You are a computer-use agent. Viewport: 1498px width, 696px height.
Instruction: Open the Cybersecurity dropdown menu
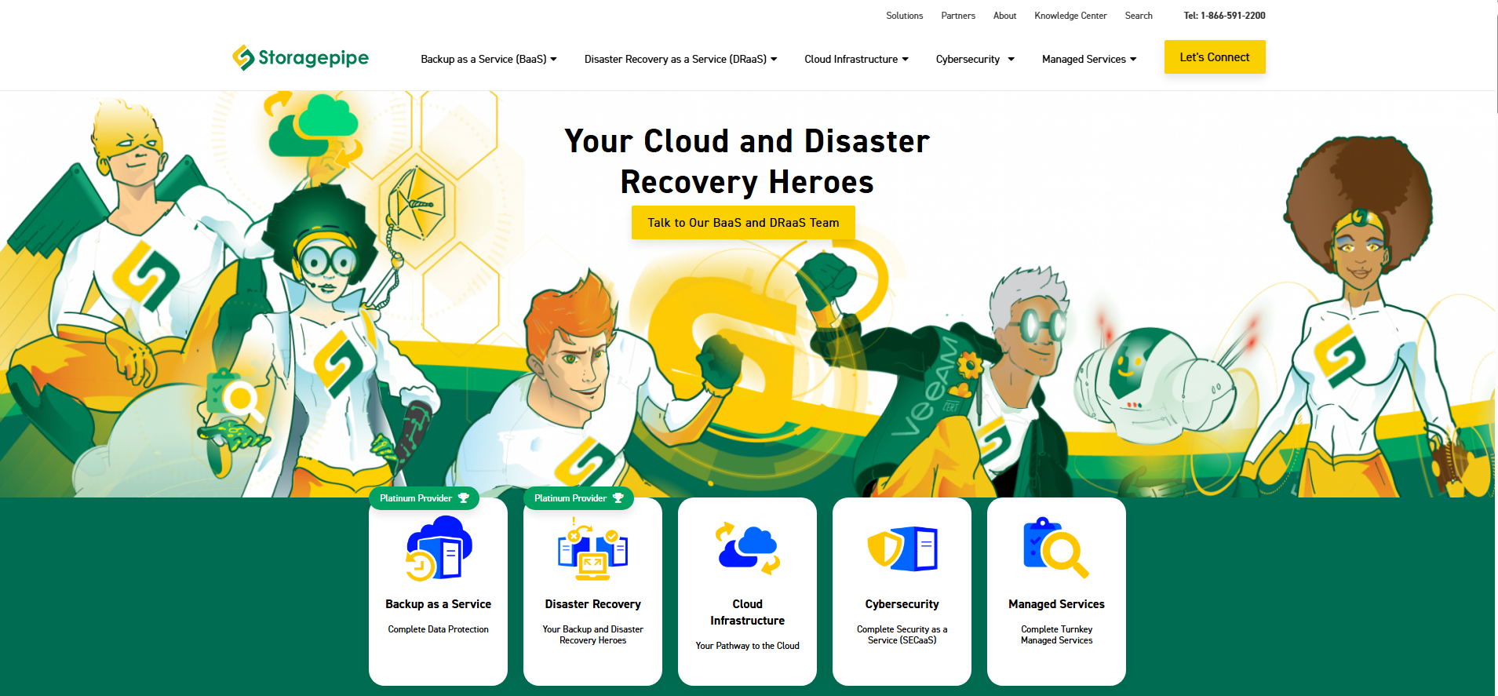(975, 59)
